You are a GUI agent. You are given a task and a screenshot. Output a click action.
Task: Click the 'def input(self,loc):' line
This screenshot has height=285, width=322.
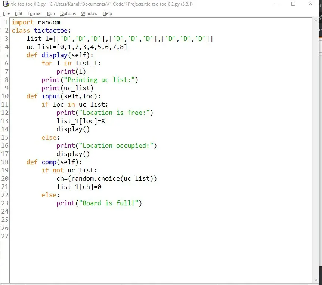(64, 96)
